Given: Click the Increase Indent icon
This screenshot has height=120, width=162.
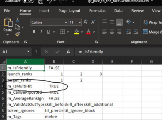Looking at the screenshot, I should coord(136,32).
